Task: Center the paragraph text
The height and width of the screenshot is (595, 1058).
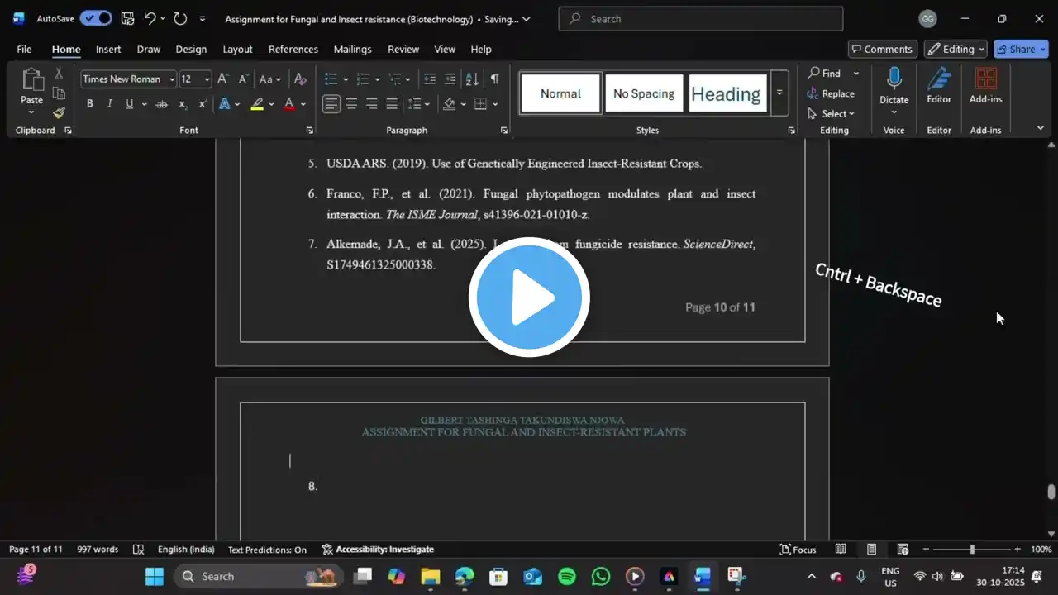Action: point(351,104)
